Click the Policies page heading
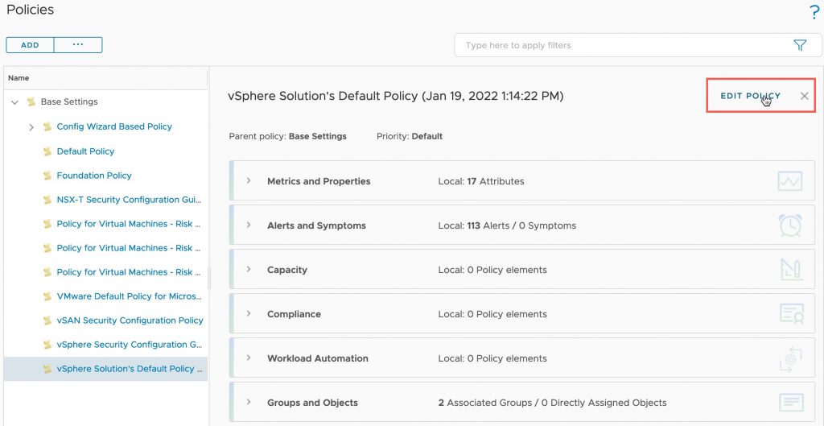The image size is (824, 426). [x=30, y=10]
